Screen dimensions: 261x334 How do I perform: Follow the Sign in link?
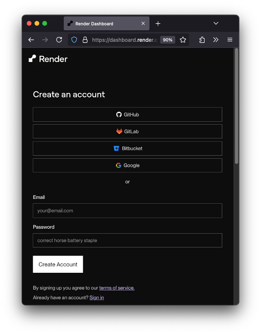97,297
